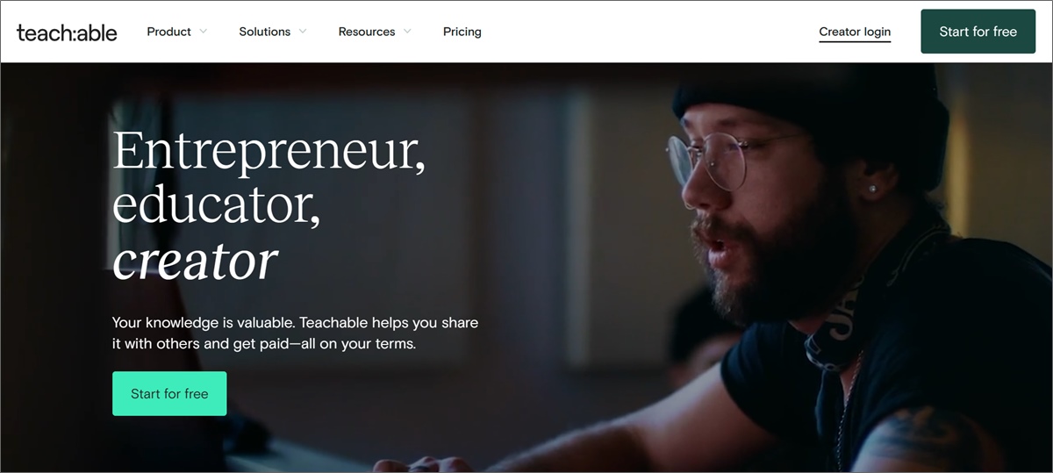Click the word "Entrepreneur," in the headline

point(269,152)
